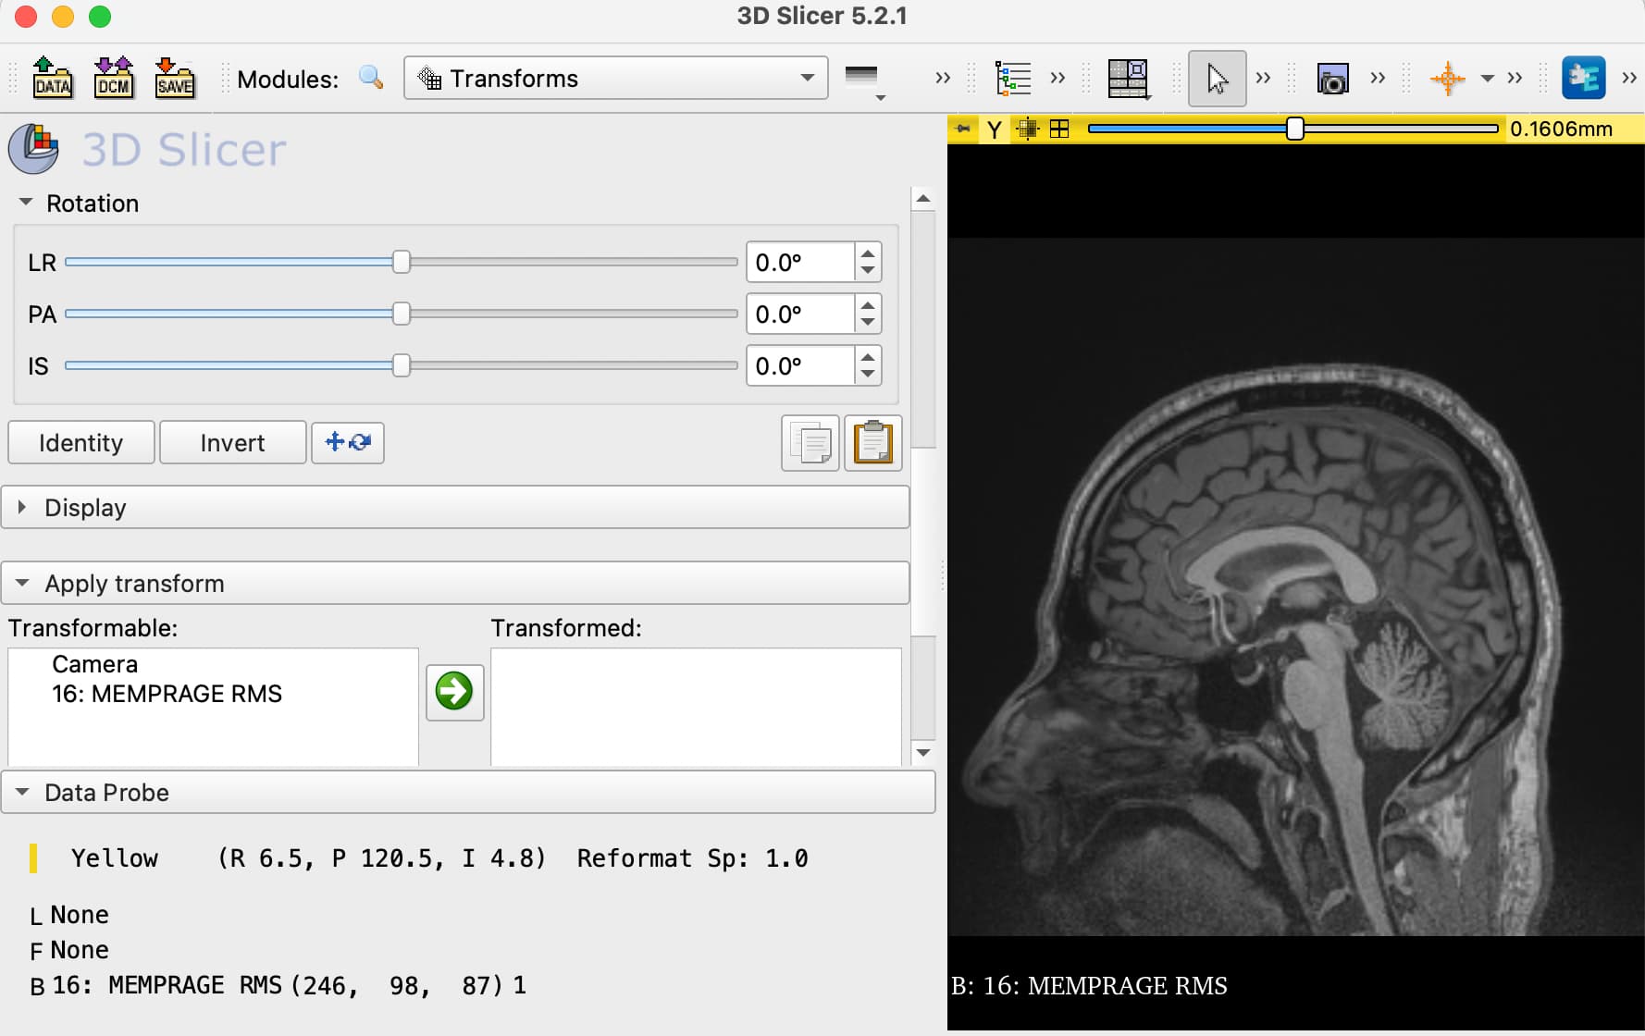Click the Invert button

pyautogui.click(x=232, y=442)
